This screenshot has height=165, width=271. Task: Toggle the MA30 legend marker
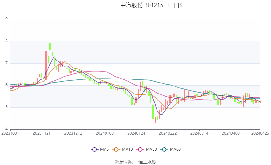coord(140,149)
